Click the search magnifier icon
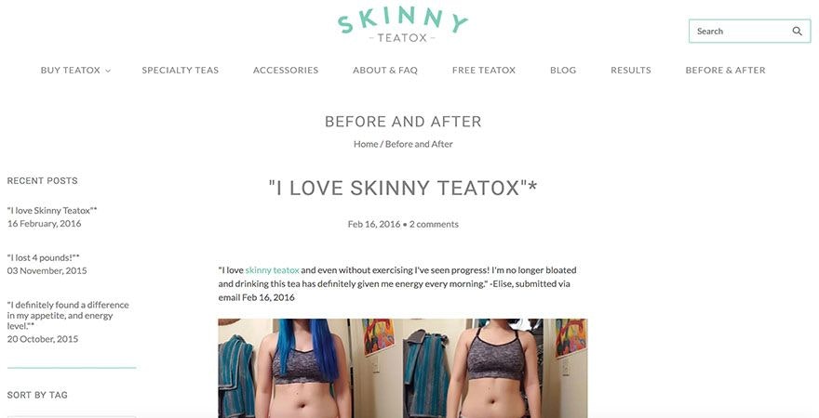The width and height of the screenshot is (819, 418). [797, 32]
